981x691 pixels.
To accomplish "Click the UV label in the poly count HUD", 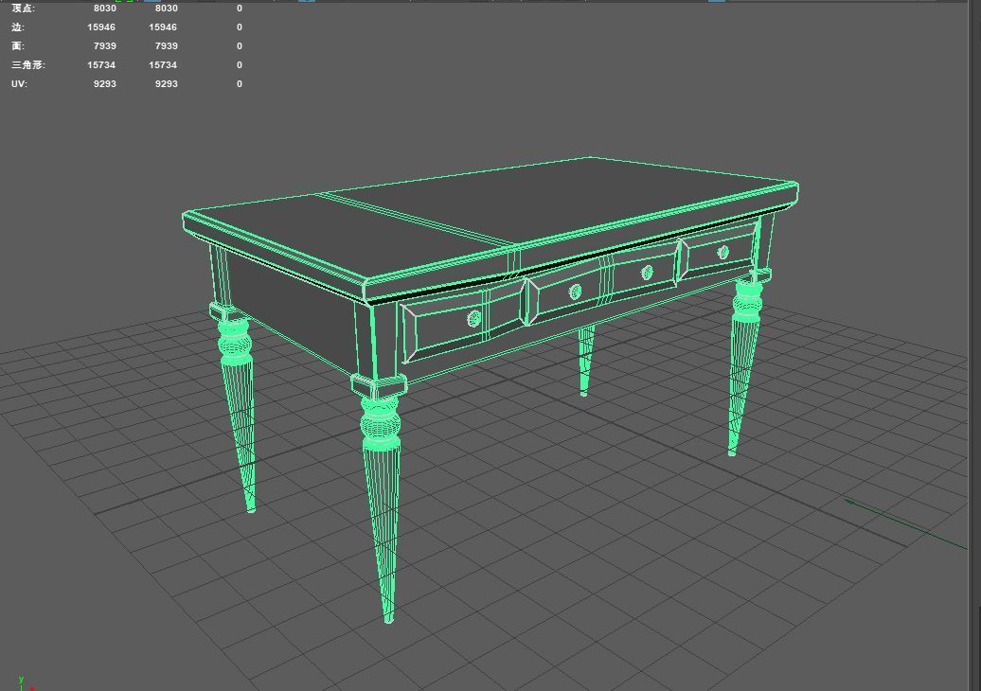I will 19,83.
